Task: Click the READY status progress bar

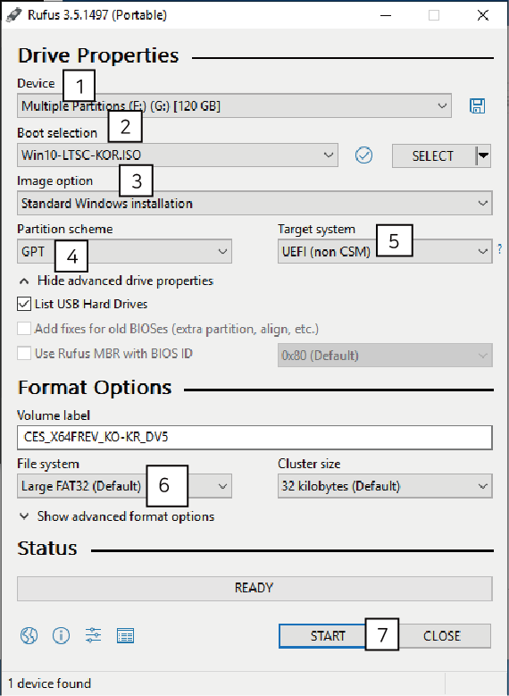Action: click(x=254, y=589)
